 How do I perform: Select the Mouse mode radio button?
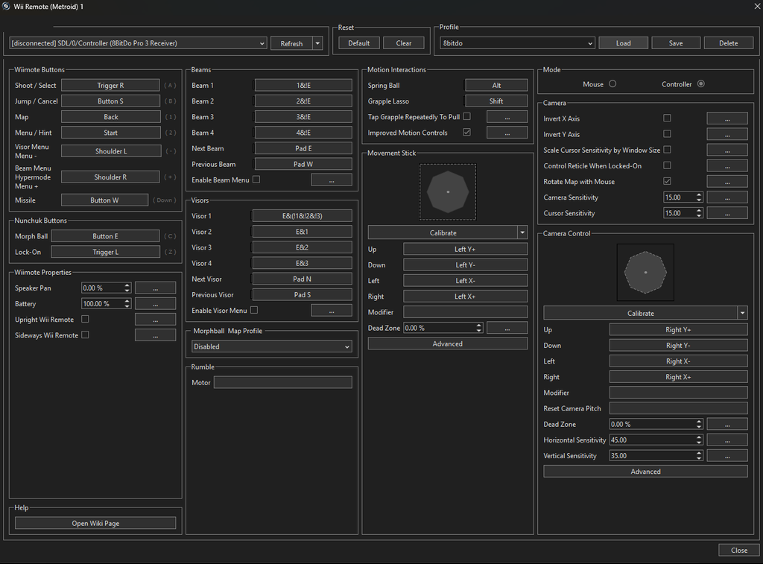coord(612,84)
